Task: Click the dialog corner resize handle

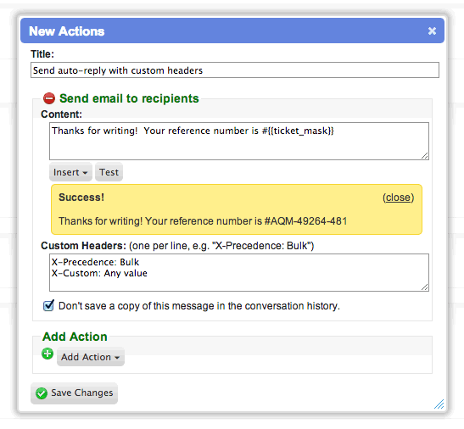Action: pyautogui.click(x=439, y=404)
